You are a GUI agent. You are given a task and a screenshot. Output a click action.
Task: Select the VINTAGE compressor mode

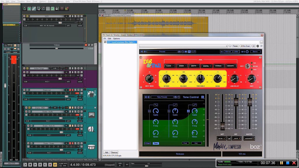pyautogui.click(x=219, y=66)
